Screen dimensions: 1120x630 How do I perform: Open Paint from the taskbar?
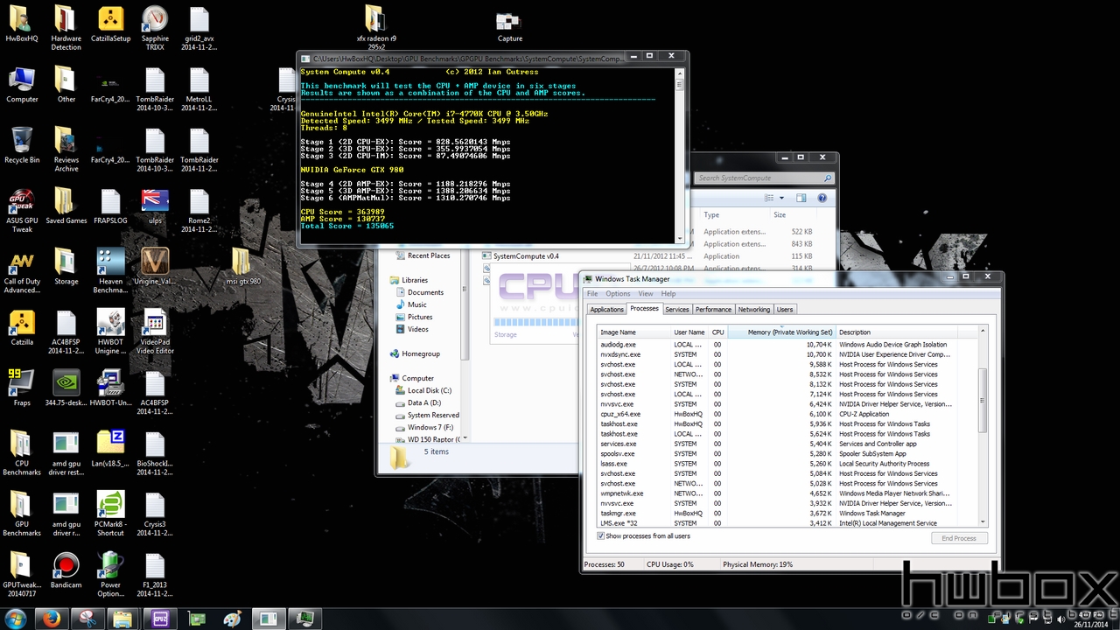coord(233,619)
